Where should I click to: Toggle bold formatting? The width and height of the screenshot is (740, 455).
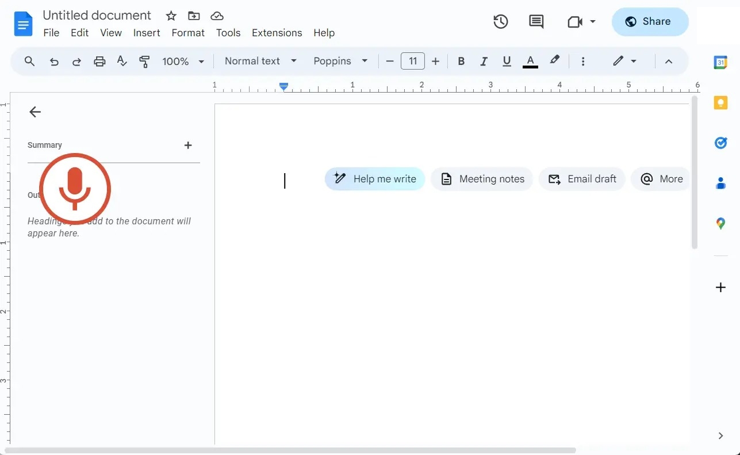(x=461, y=61)
